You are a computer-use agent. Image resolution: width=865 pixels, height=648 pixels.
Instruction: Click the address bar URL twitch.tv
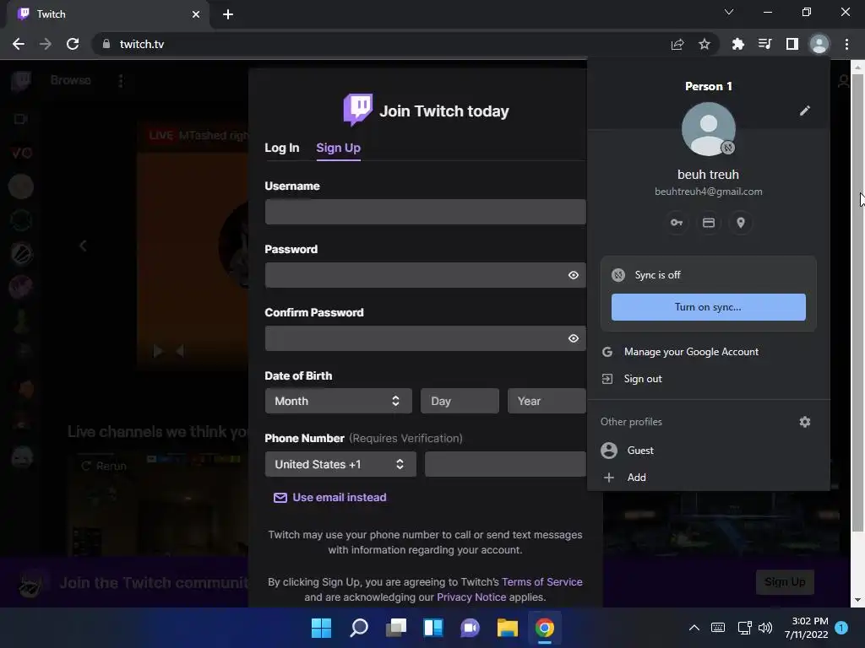[142, 44]
